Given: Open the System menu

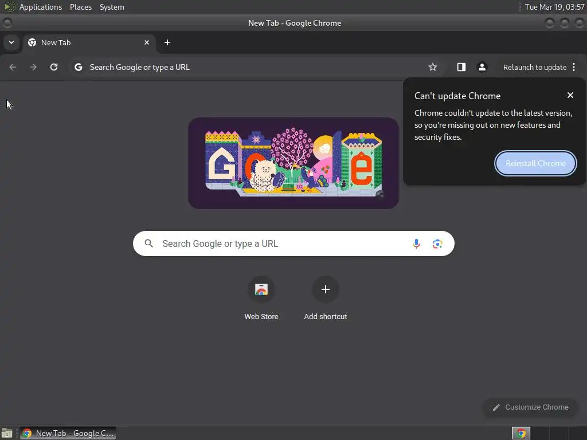Looking at the screenshot, I should tap(112, 7).
